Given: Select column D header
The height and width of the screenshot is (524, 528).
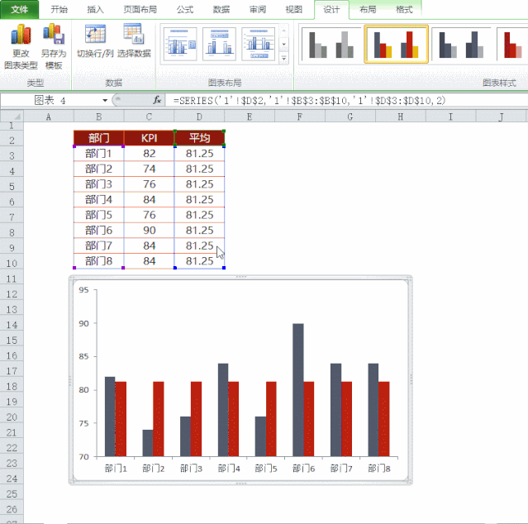Looking at the screenshot, I should (199, 117).
